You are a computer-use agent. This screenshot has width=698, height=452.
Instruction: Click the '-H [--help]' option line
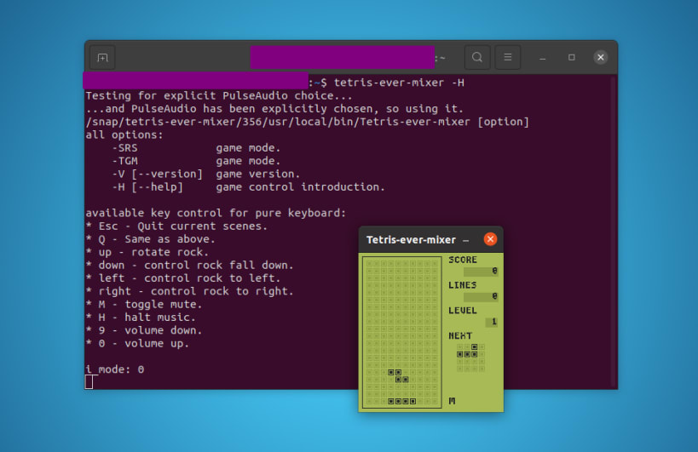click(x=248, y=187)
